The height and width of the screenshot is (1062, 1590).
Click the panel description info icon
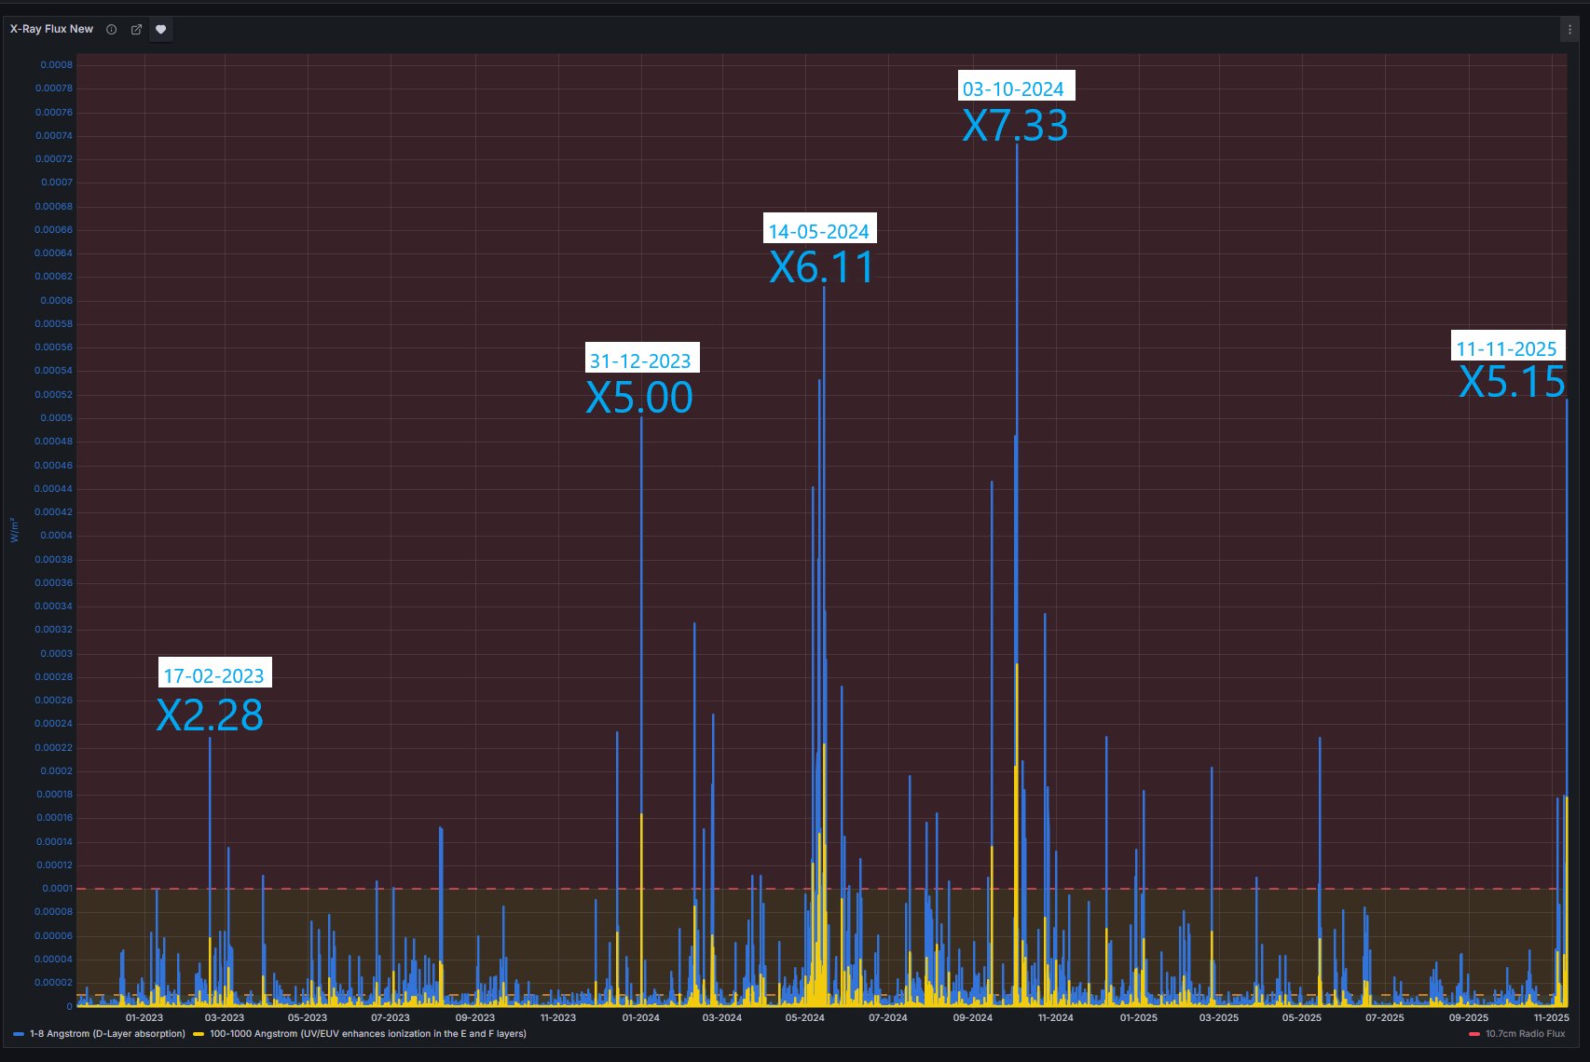pos(112,30)
